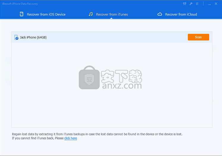Viewport: 222px width, 156px height.
Task: Select the Recover from iTunes tab
Action: 108,14
